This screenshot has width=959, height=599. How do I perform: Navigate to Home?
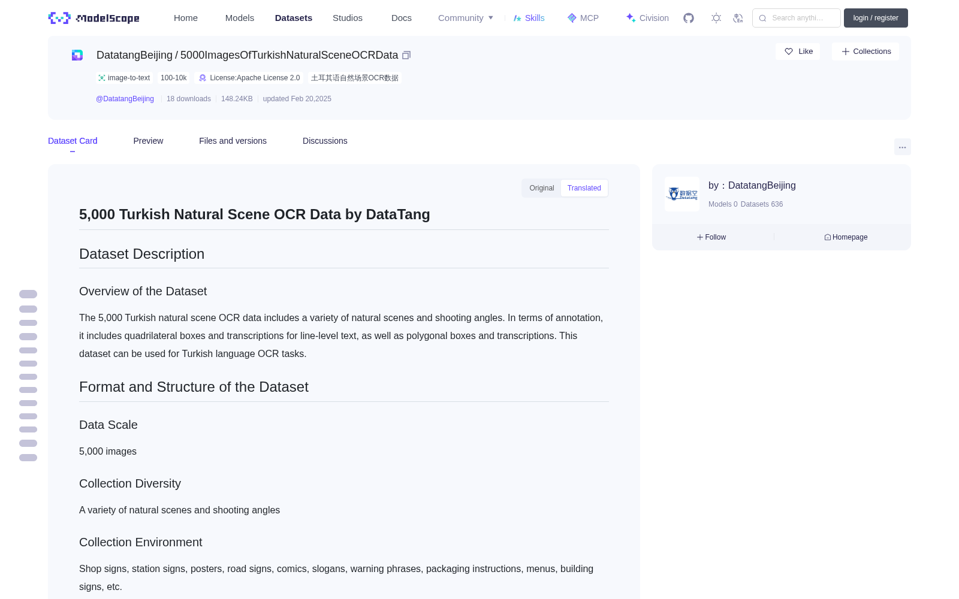[x=186, y=18]
